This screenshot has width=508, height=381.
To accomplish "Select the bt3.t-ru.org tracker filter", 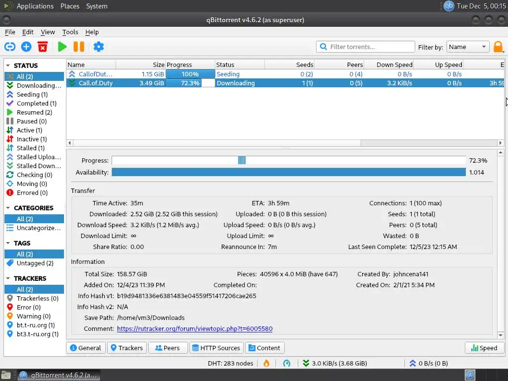I will (34, 334).
